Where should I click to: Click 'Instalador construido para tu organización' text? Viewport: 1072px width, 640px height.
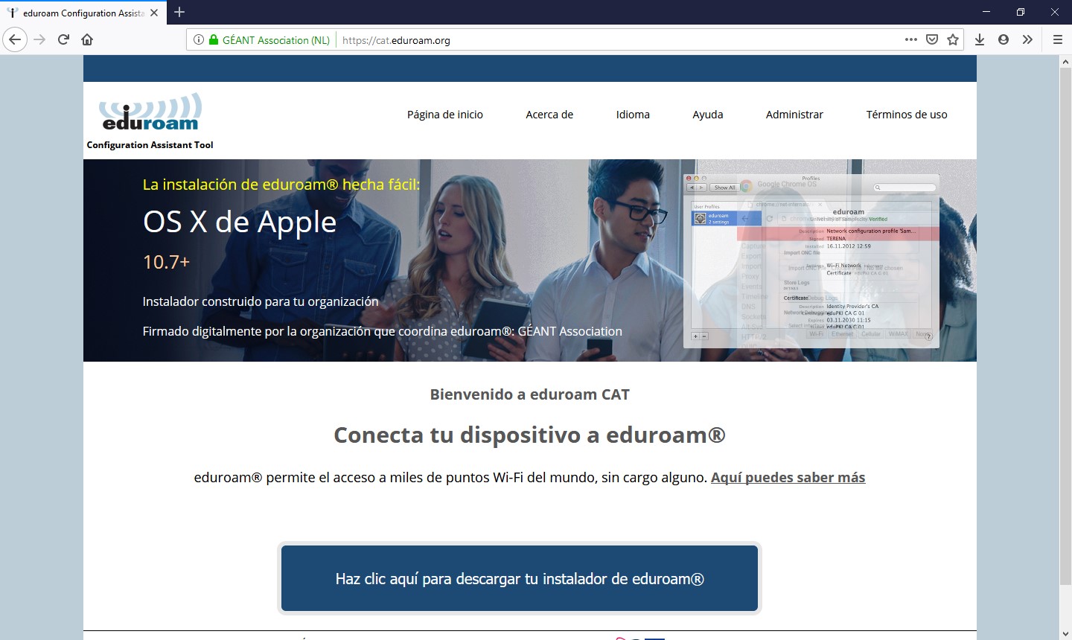click(261, 301)
